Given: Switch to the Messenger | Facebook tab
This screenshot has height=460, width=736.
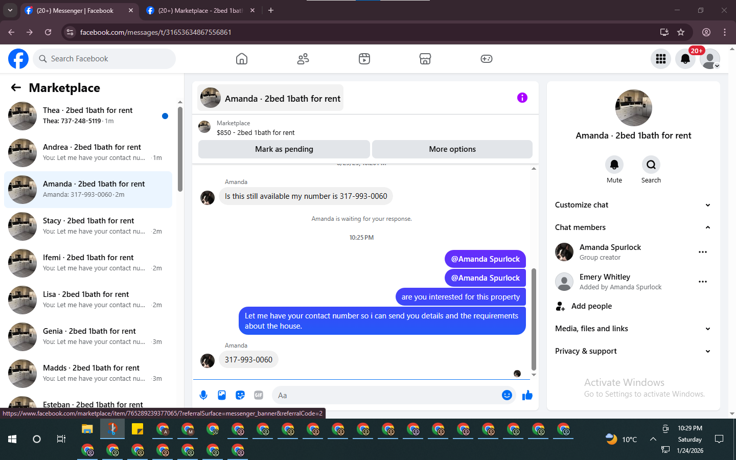Looking at the screenshot, I should point(75,10).
